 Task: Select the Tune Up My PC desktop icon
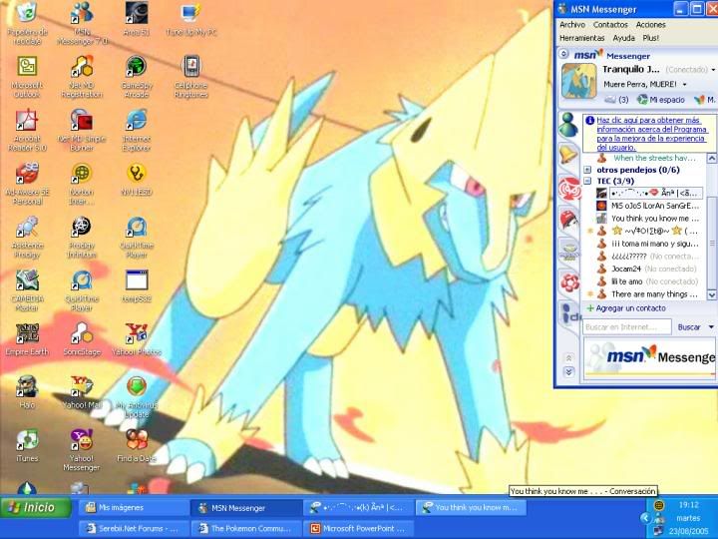[x=191, y=19]
